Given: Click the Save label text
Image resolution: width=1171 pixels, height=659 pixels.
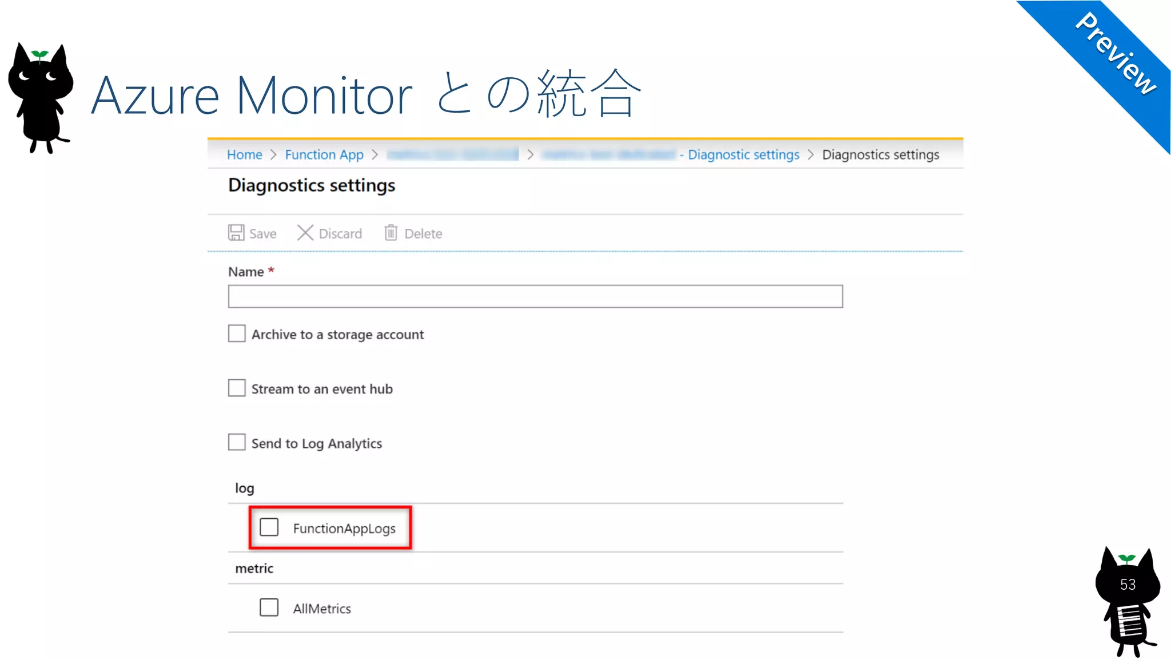Looking at the screenshot, I should tap(262, 233).
